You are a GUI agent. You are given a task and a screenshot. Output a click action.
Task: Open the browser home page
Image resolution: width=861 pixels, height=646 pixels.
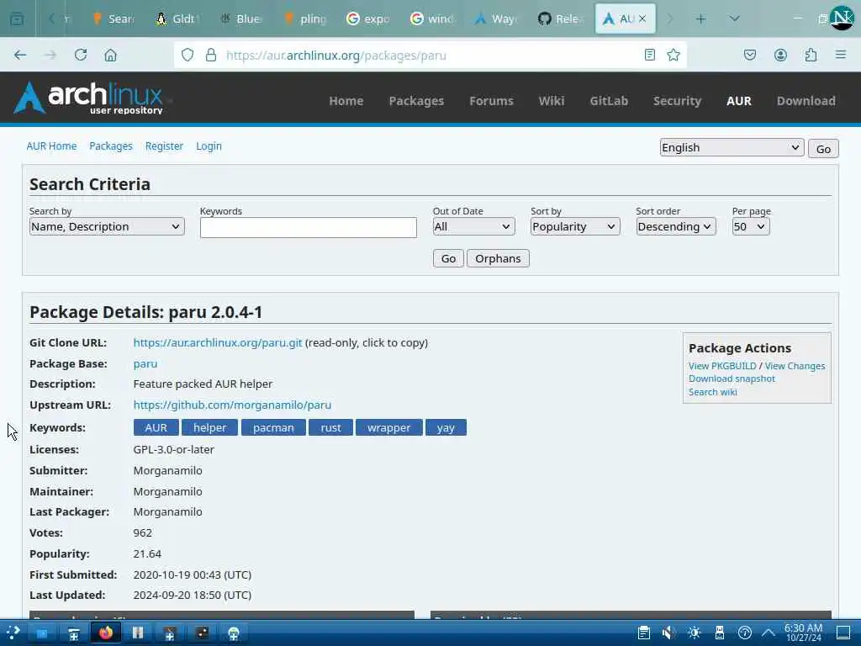(x=110, y=55)
